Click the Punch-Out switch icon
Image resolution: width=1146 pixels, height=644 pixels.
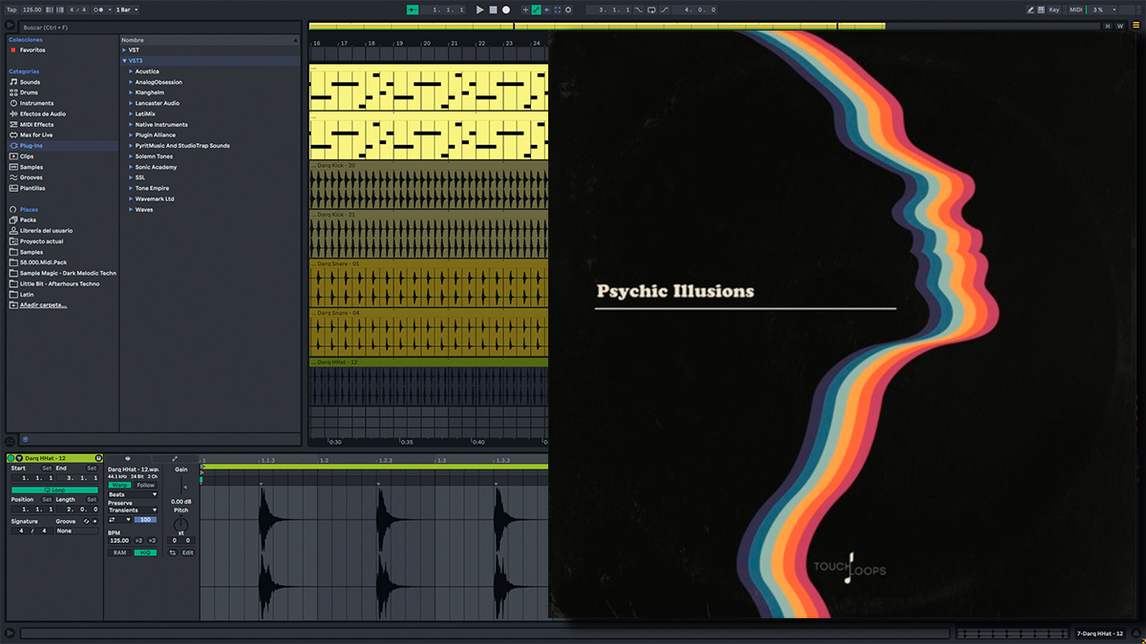click(665, 10)
